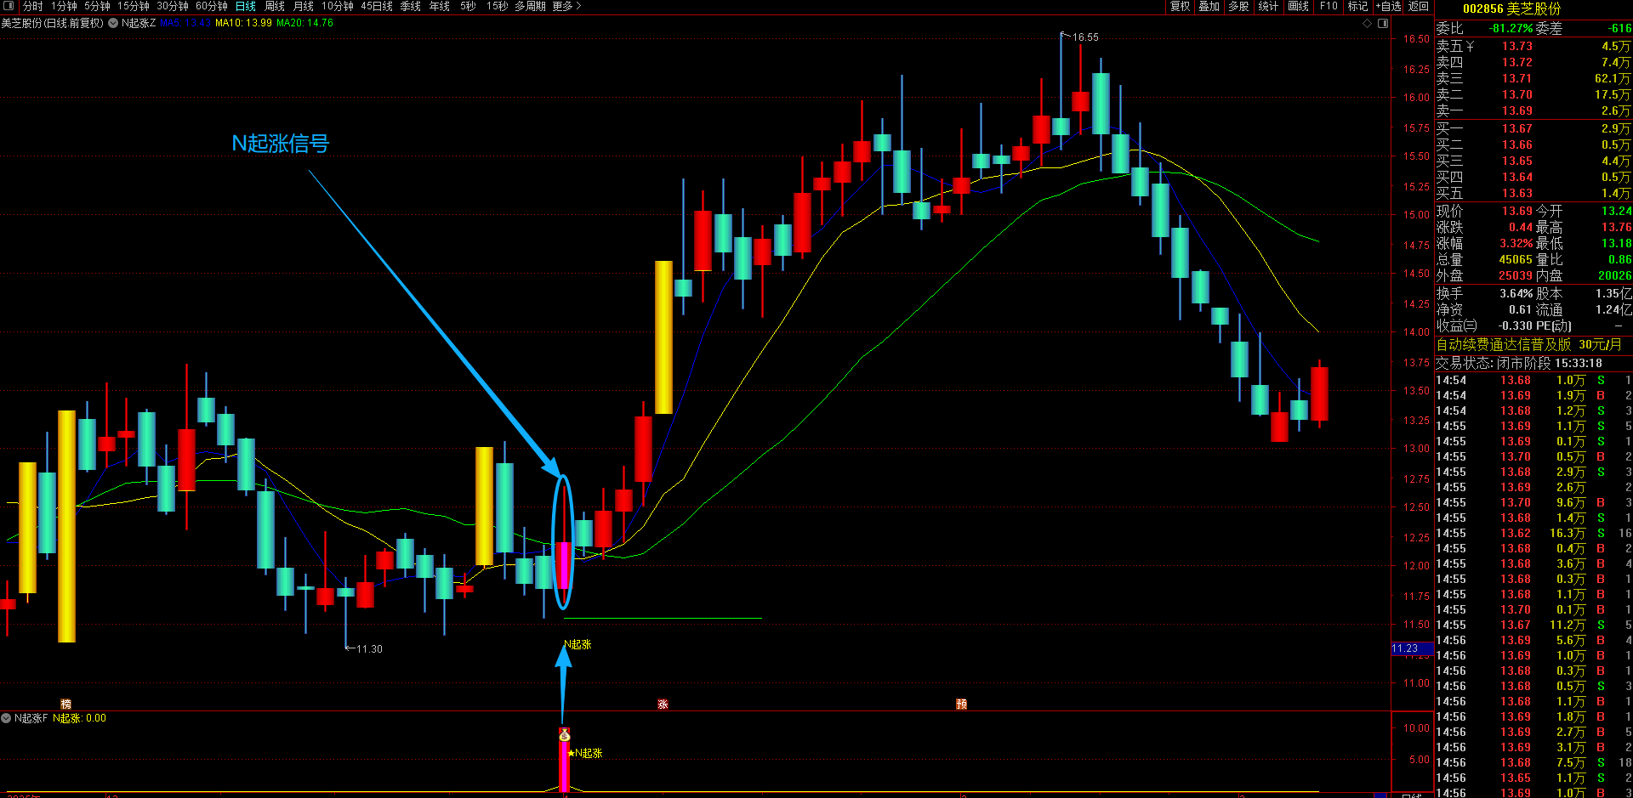The height and width of the screenshot is (798, 1633).
Task: Select the 1分钟 period
Action: point(64,6)
